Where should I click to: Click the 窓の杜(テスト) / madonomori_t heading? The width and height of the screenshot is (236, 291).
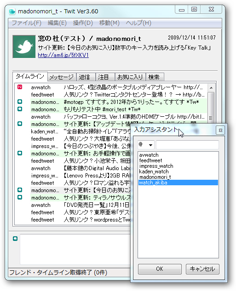pos(89,39)
